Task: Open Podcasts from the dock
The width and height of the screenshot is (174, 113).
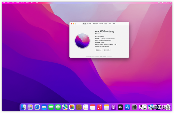Action: (113, 107)
